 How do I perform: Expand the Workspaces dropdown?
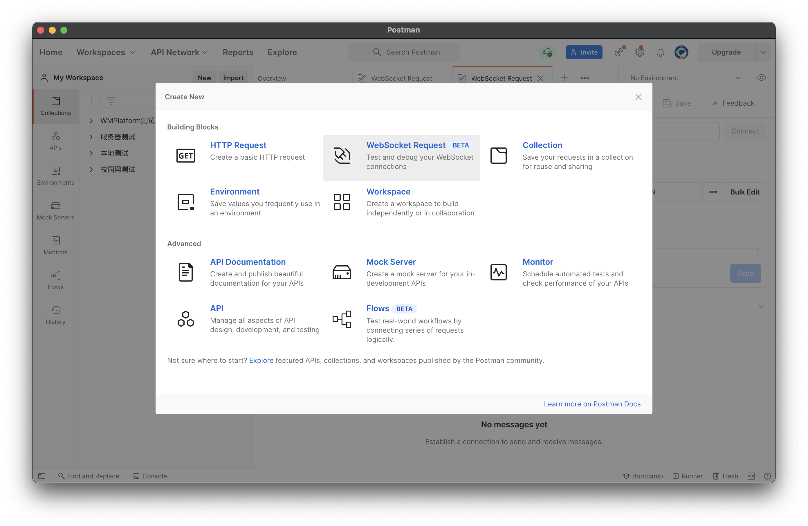[106, 52]
